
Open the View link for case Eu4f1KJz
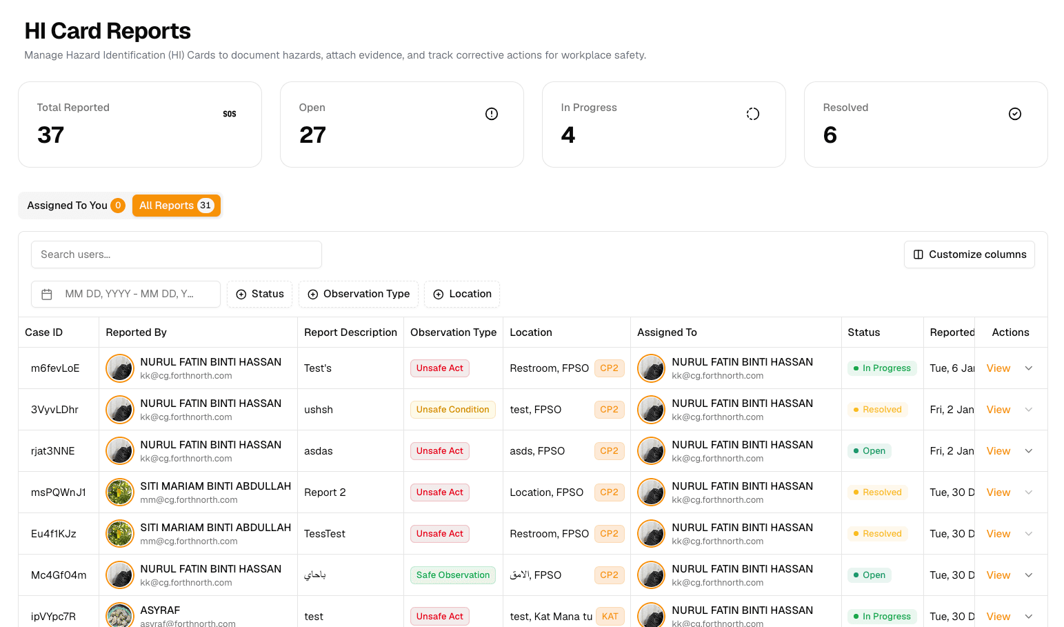[x=998, y=534]
